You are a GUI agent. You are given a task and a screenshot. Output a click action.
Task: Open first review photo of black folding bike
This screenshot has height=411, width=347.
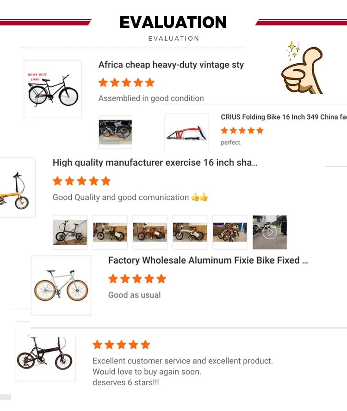tap(70, 232)
